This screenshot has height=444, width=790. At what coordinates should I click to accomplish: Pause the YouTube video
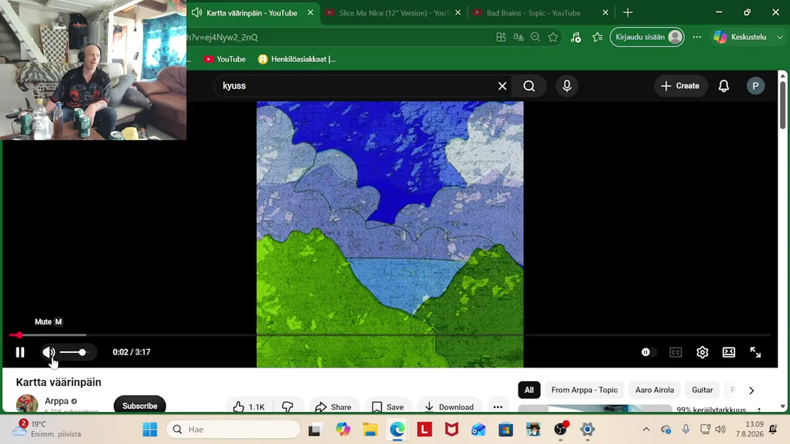20,352
